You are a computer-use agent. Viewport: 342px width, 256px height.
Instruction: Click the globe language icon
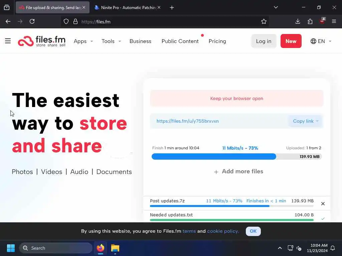click(x=313, y=41)
